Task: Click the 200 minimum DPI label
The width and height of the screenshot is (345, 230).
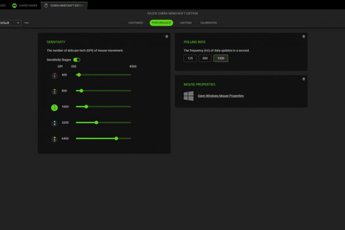Action: click(x=74, y=66)
